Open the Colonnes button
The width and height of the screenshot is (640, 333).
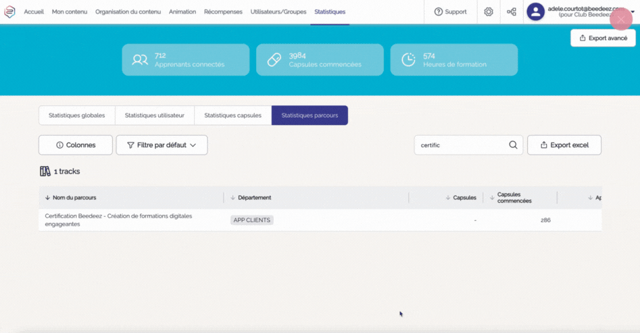76,145
